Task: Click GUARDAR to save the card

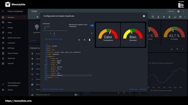Action: [x=143, y=89]
